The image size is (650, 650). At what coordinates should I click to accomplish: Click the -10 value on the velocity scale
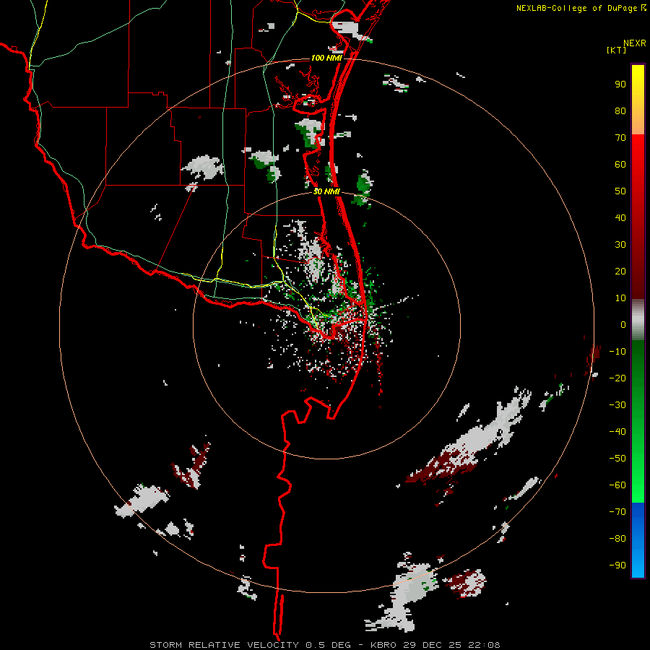pyautogui.click(x=617, y=352)
